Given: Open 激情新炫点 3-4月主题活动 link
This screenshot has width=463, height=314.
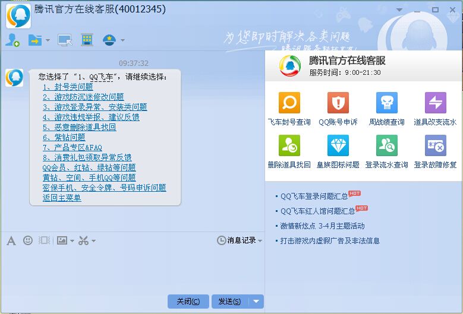Looking at the screenshot, I should 323,226.
